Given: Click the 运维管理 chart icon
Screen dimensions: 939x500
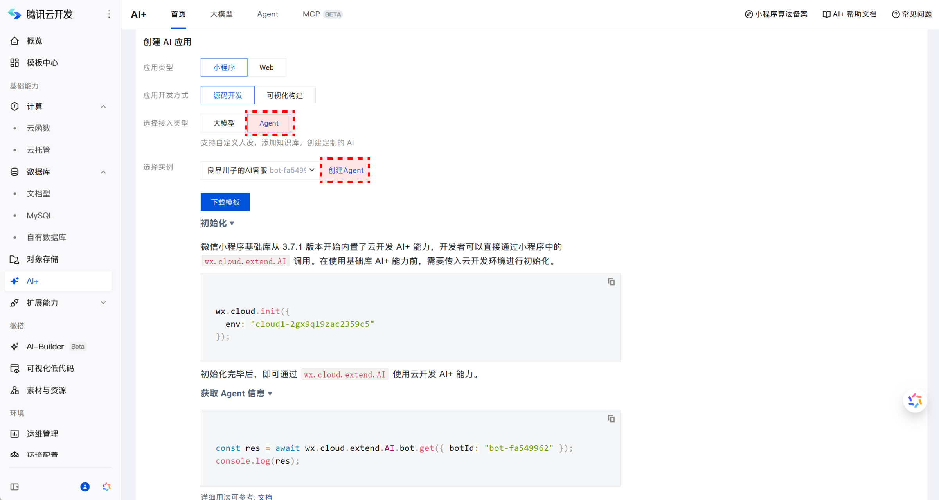Looking at the screenshot, I should point(14,434).
